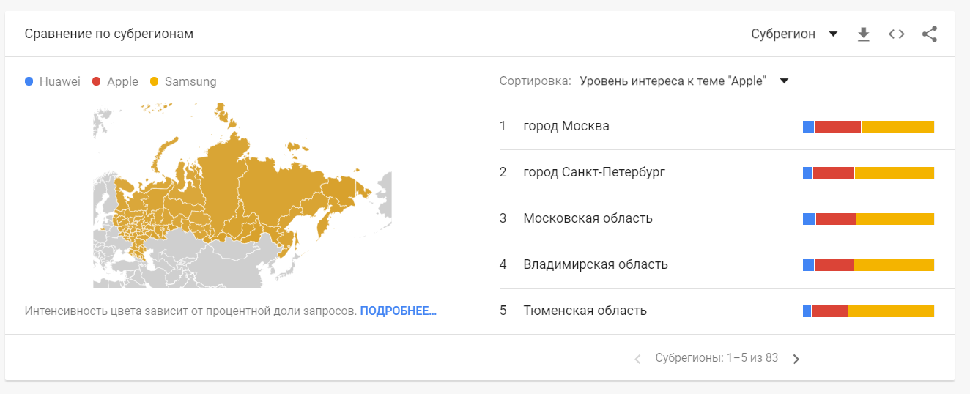Click the red Apple legend dot

pos(96,82)
